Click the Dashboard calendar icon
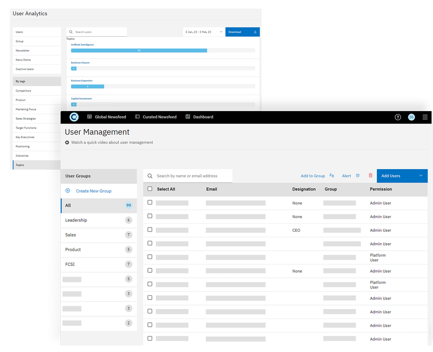This screenshot has height=352, width=433. click(x=188, y=117)
